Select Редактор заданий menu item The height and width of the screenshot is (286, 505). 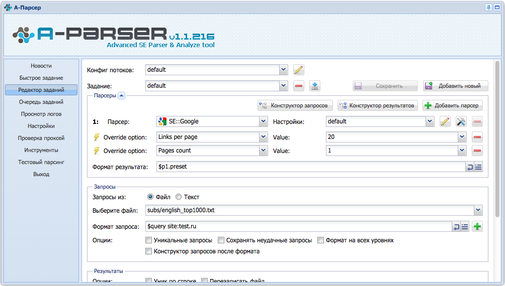tap(41, 90)
